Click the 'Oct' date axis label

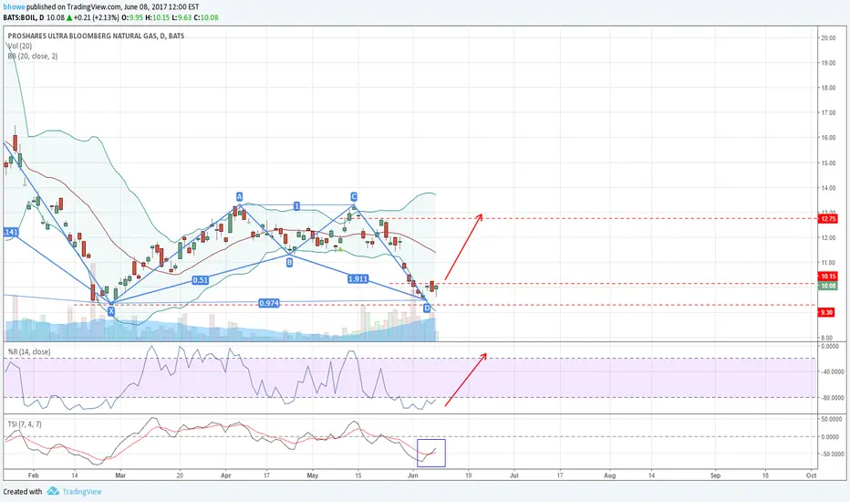point(811,476)
